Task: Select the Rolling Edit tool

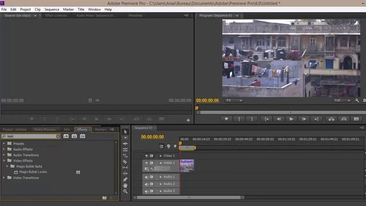Action: point(125,149)
